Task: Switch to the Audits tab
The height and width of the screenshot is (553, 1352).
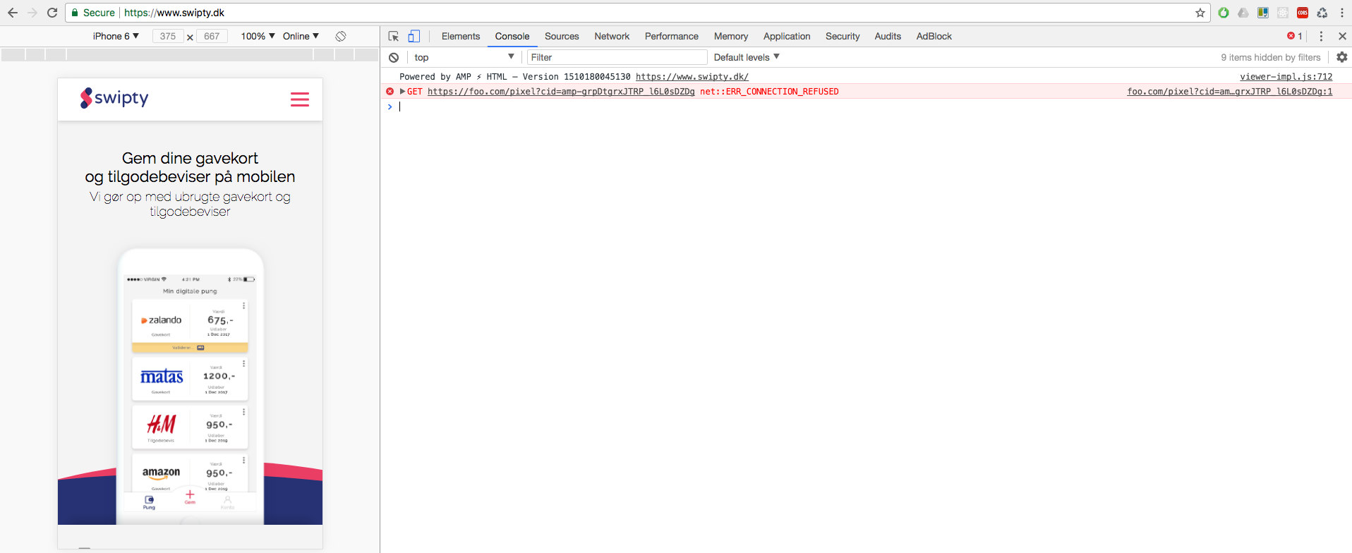Action: tap(888, 36)
